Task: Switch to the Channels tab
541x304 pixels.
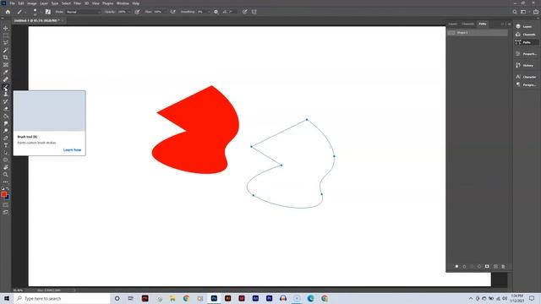Action: 467,24
